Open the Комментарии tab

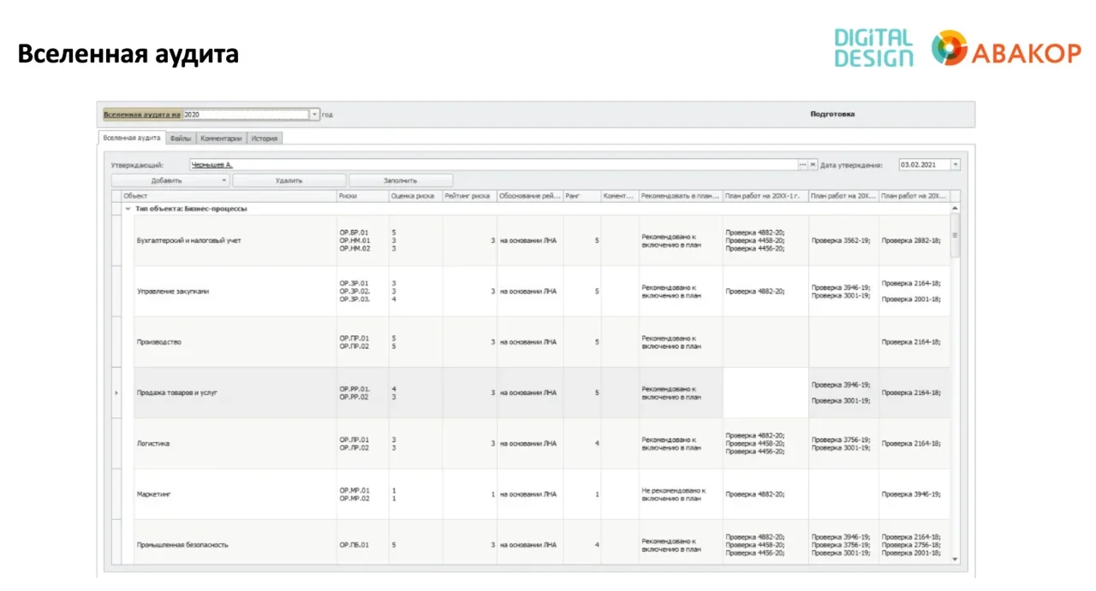coord(222,138)
